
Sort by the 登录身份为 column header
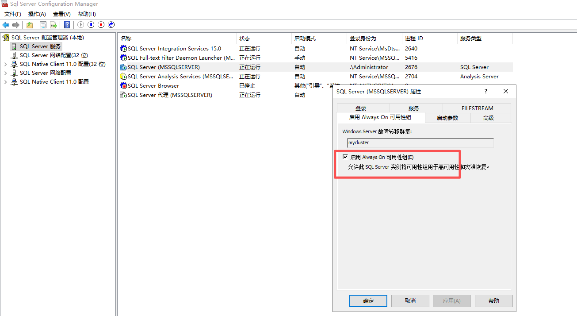coord(375,39)
